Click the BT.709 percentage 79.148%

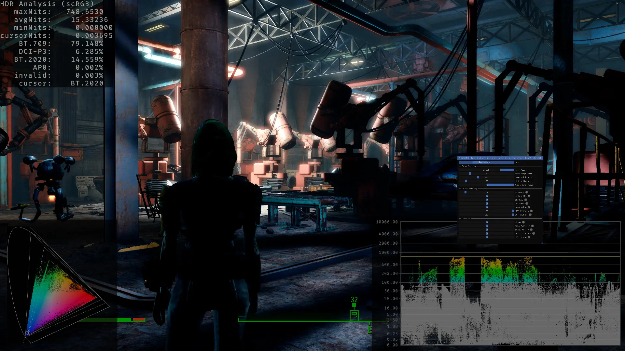click(87, 44)
